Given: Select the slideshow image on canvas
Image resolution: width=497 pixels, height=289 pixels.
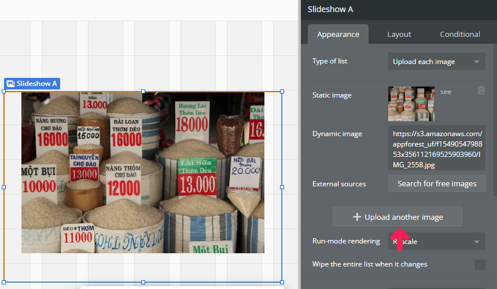Looking at the screenshot, I should click(143, 172).
